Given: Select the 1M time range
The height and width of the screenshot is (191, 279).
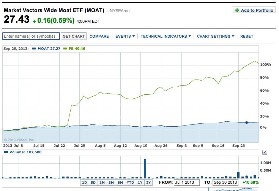Looking at the screenshot, I should tap(102, 183).
